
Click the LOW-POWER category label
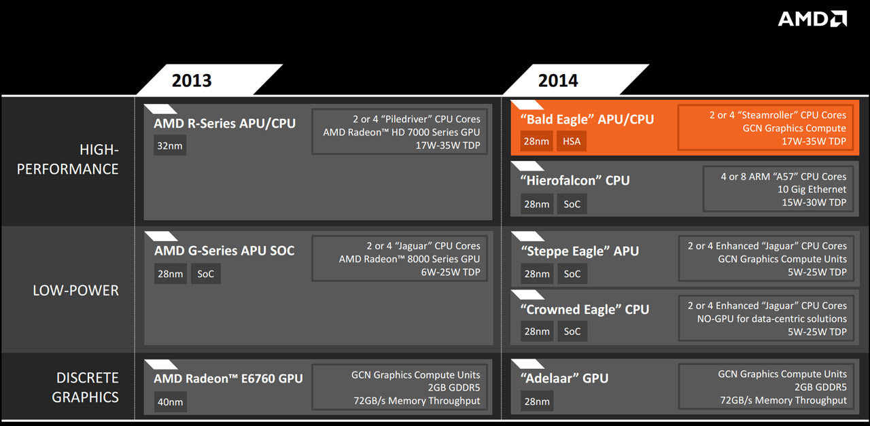click(75, 290)
